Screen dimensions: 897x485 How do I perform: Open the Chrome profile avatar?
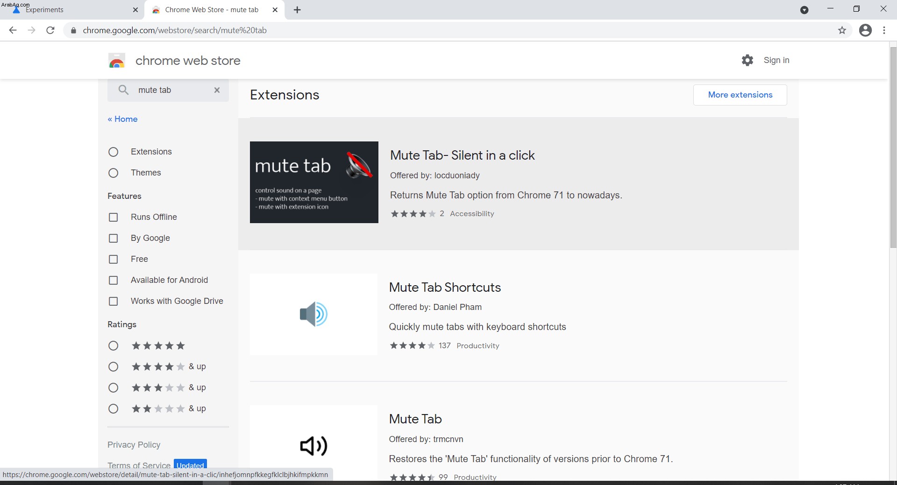tap(865, 30)
